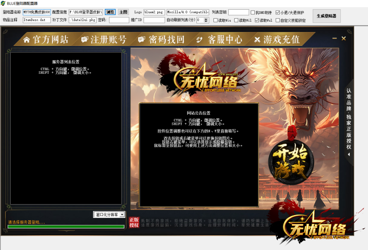Click the green loading progress bar

click(x=66, y=227)
